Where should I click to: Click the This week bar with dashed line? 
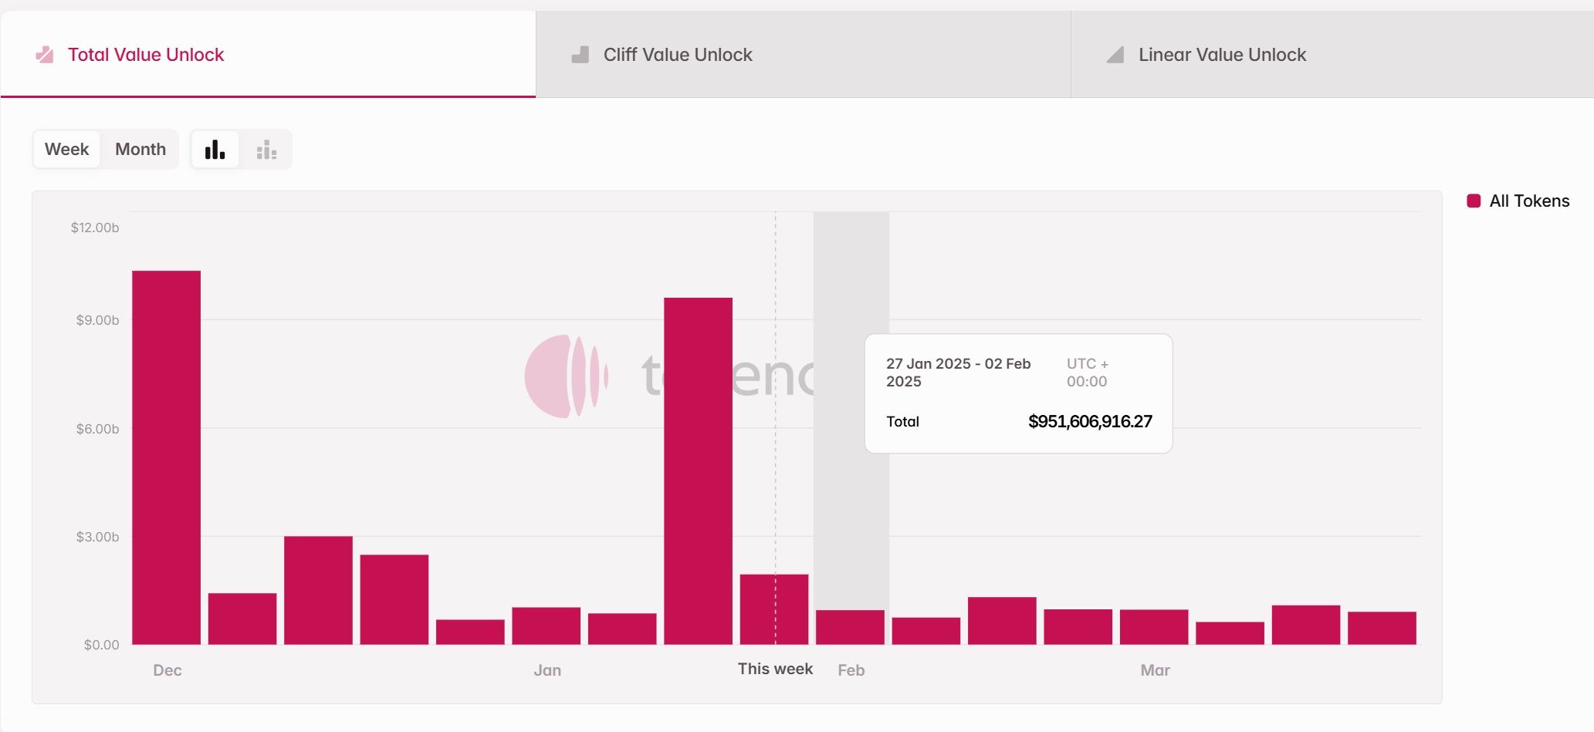[774, 609]
